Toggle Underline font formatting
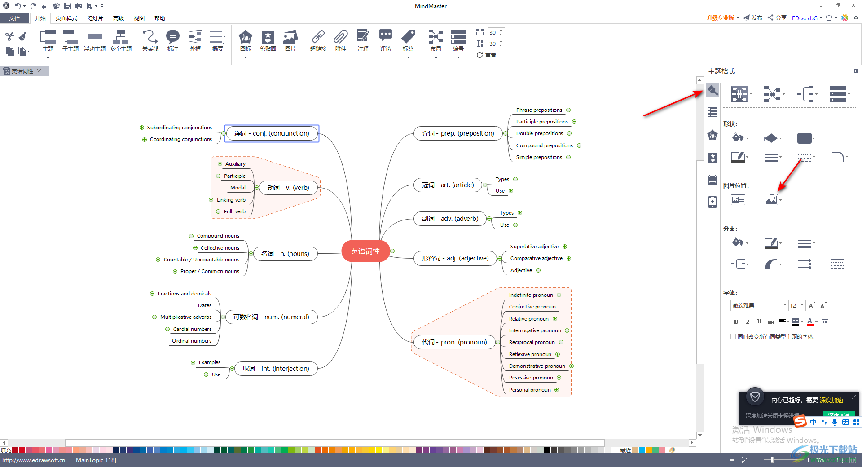Screen dimensions: 862x467 759,322
